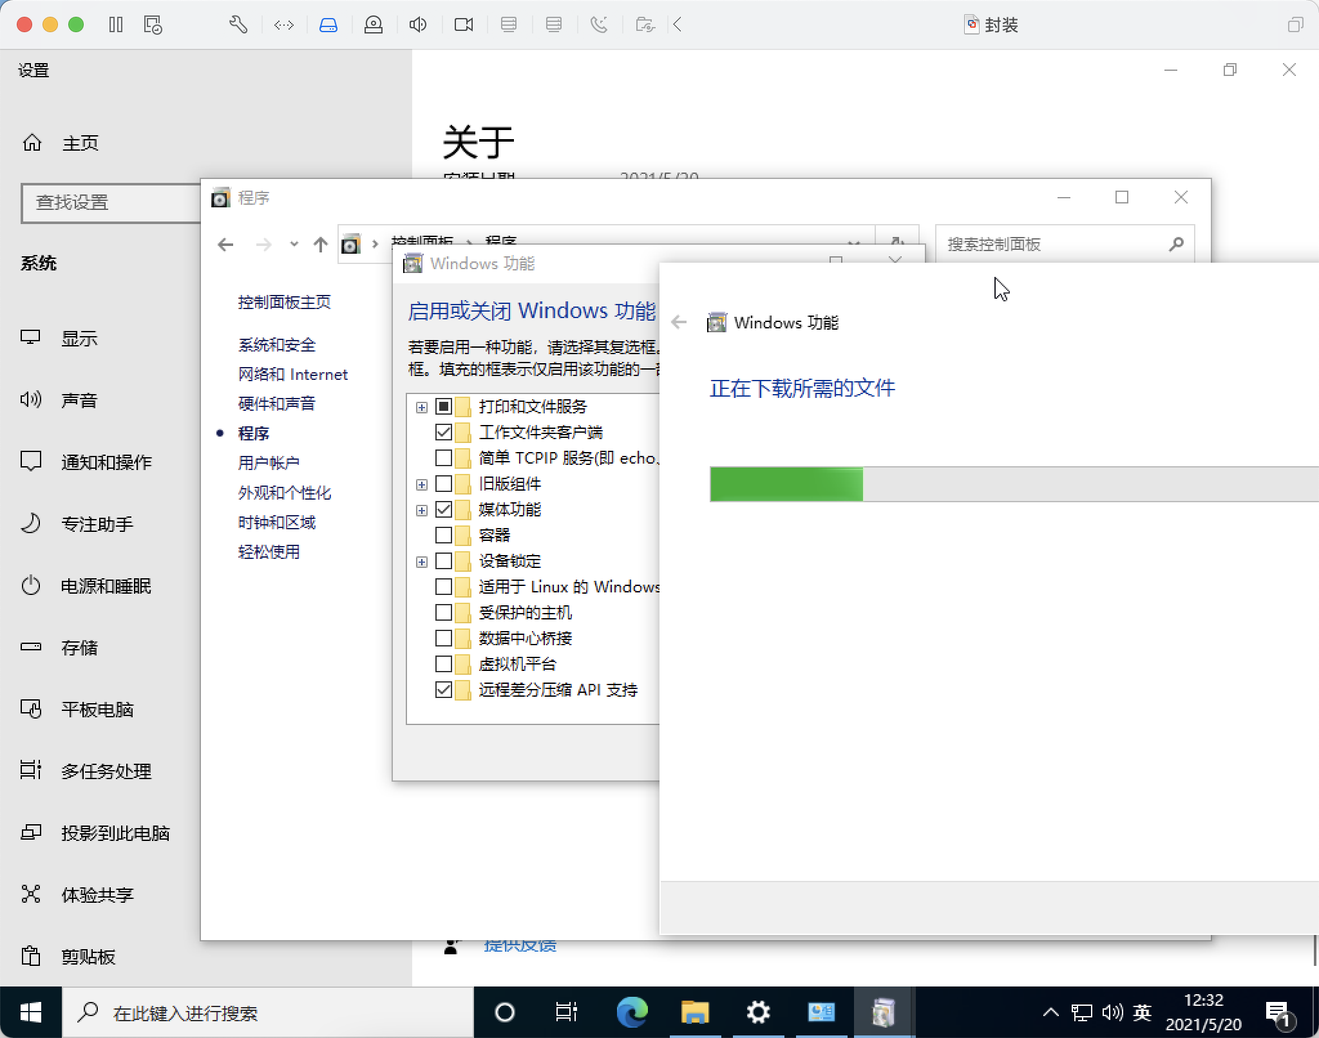Click the 用户帐户 link

click(269, 463)
